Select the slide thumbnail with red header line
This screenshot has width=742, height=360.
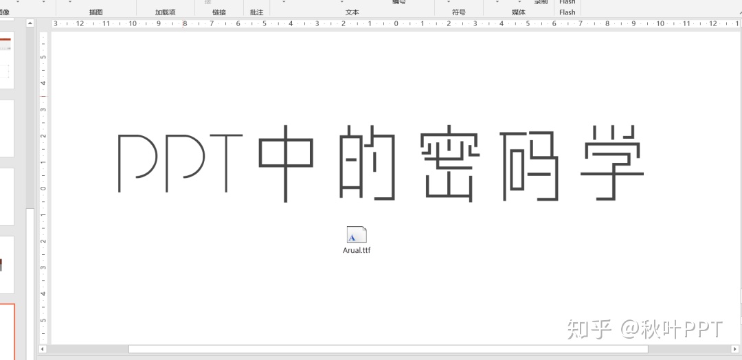click(x=7, y=60)
